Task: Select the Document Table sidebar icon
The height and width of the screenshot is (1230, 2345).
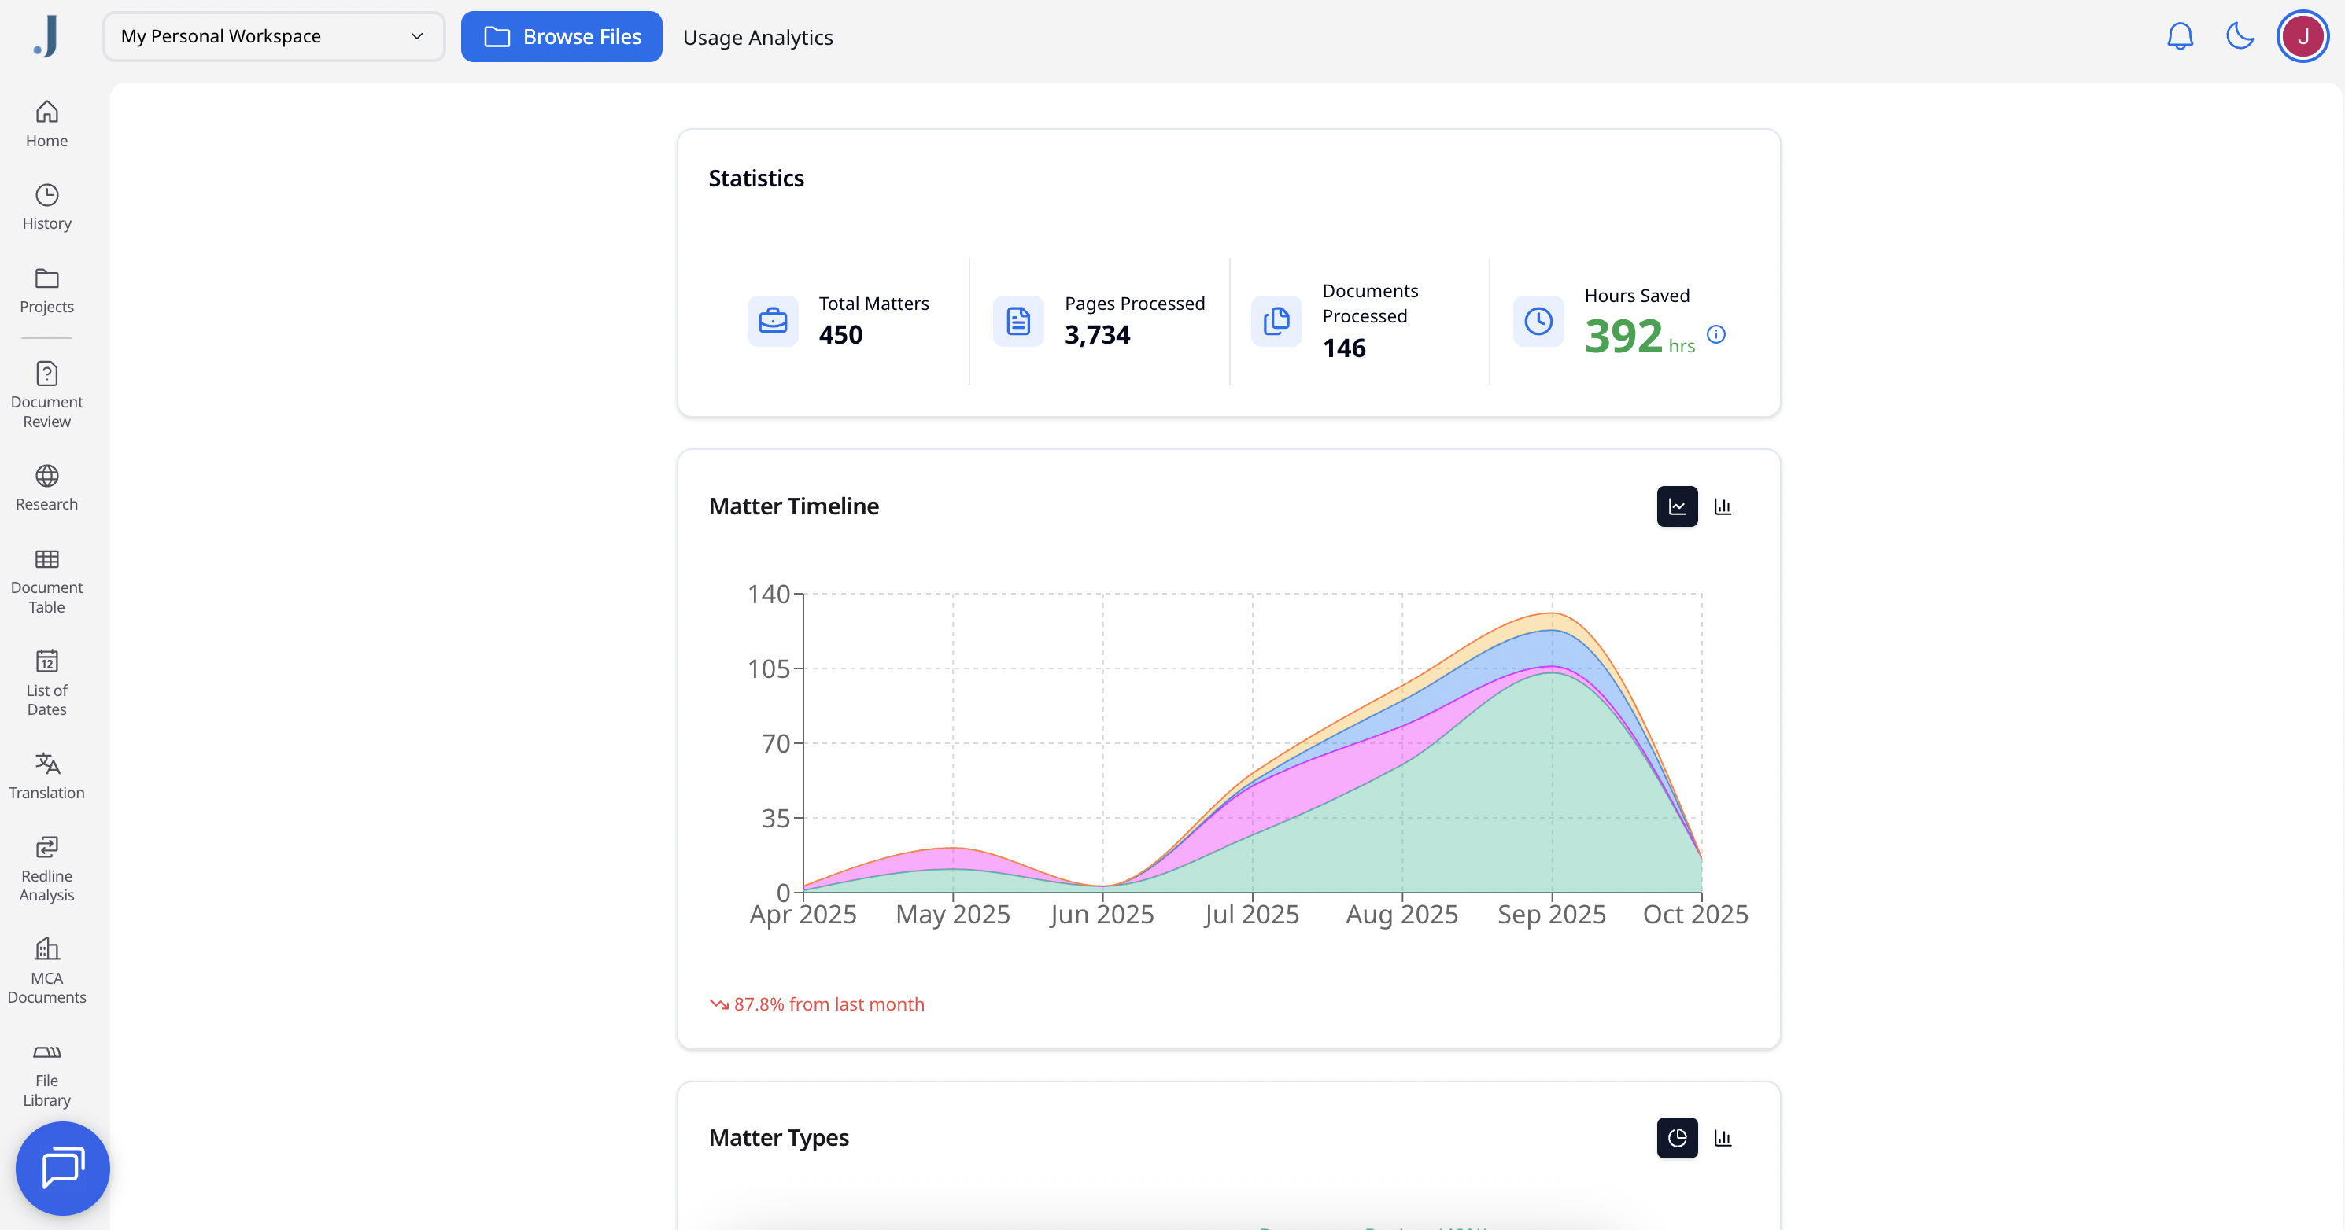Action: (46, 559)
